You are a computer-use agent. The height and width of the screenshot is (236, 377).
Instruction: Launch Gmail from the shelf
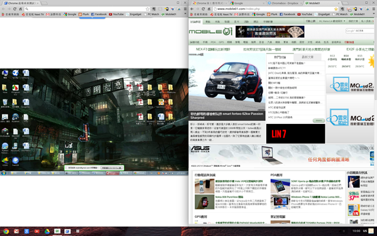(x=16, y=231)
